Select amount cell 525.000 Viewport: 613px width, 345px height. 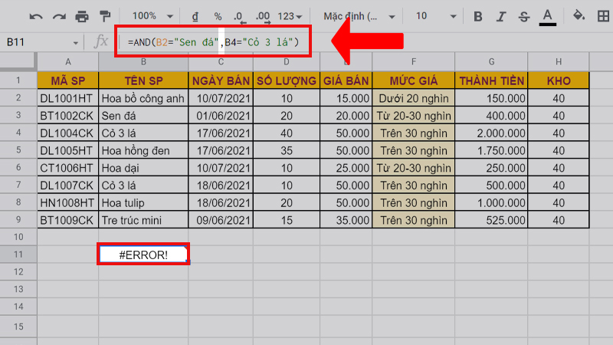[x=491, y=220]
